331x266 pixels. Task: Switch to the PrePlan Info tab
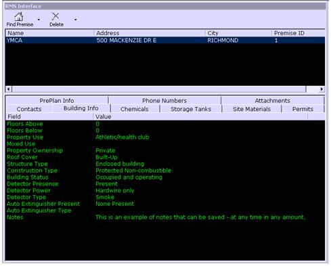(x=57, y=100)
